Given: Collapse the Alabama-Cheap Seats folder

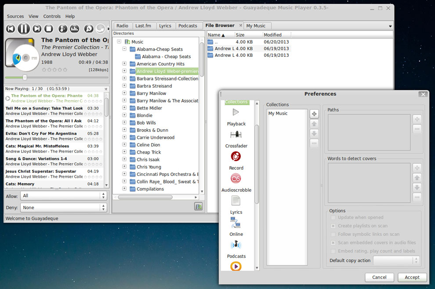Looking at the screenshot, I should point(124,49).
